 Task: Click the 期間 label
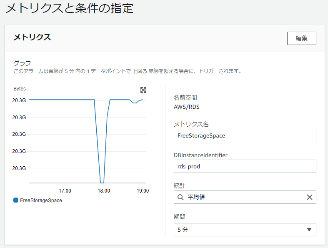180,217
